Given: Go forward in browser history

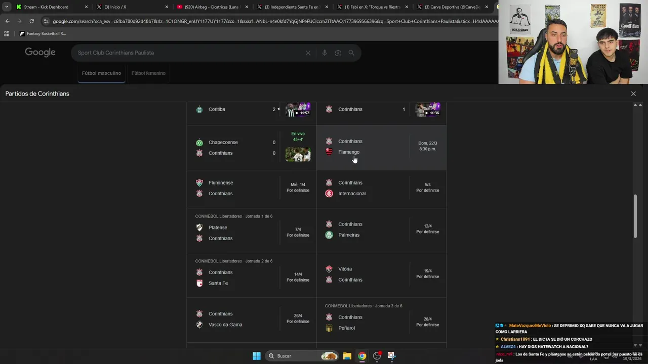Looking at the screenshot, I should tap(19, 21).
